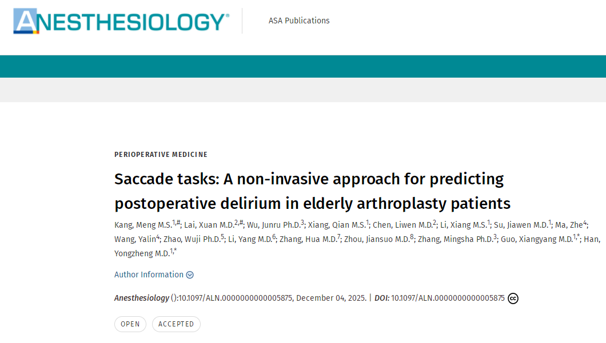Screen dimensions: 606x343
Task: Select author Lai, Xuan M.D.
Action: click(209, 224)
